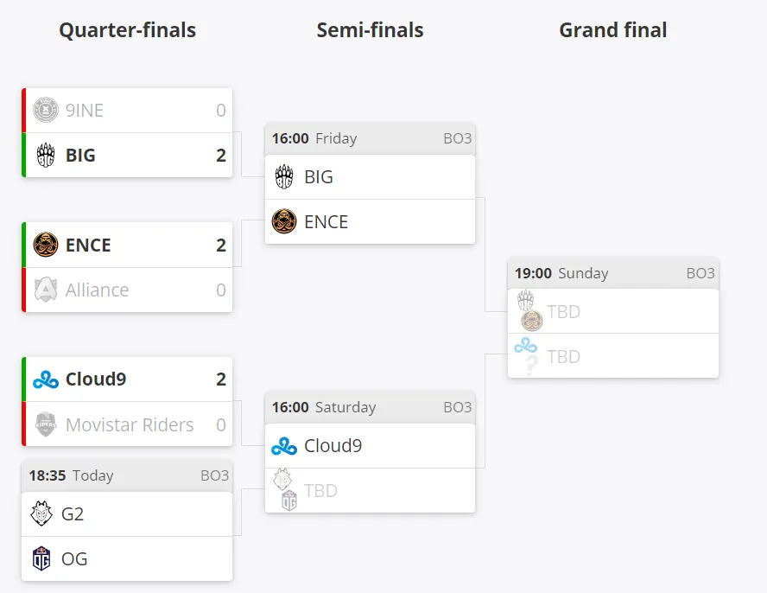Click the Alliance team name
The width and height of the screenshot is (767, 593).
pos(98,290)
